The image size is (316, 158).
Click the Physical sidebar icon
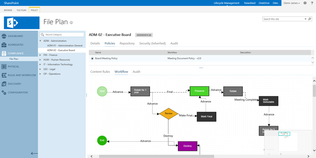pos(4,67)
